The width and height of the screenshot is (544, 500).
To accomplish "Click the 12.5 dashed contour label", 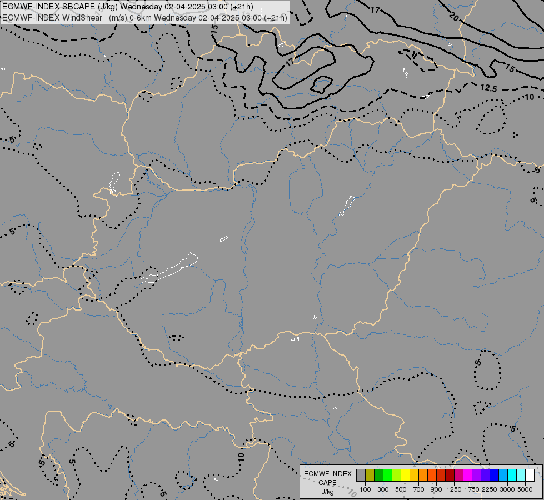I will (489, 88).
